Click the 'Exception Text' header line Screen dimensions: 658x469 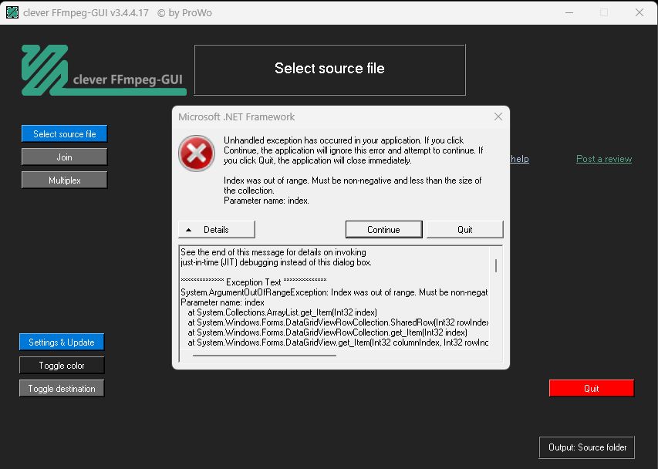pos(254,282)
